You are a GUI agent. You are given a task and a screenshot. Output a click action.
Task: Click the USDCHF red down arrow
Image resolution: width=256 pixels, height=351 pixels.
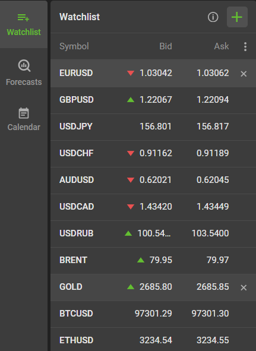[131, 153]
